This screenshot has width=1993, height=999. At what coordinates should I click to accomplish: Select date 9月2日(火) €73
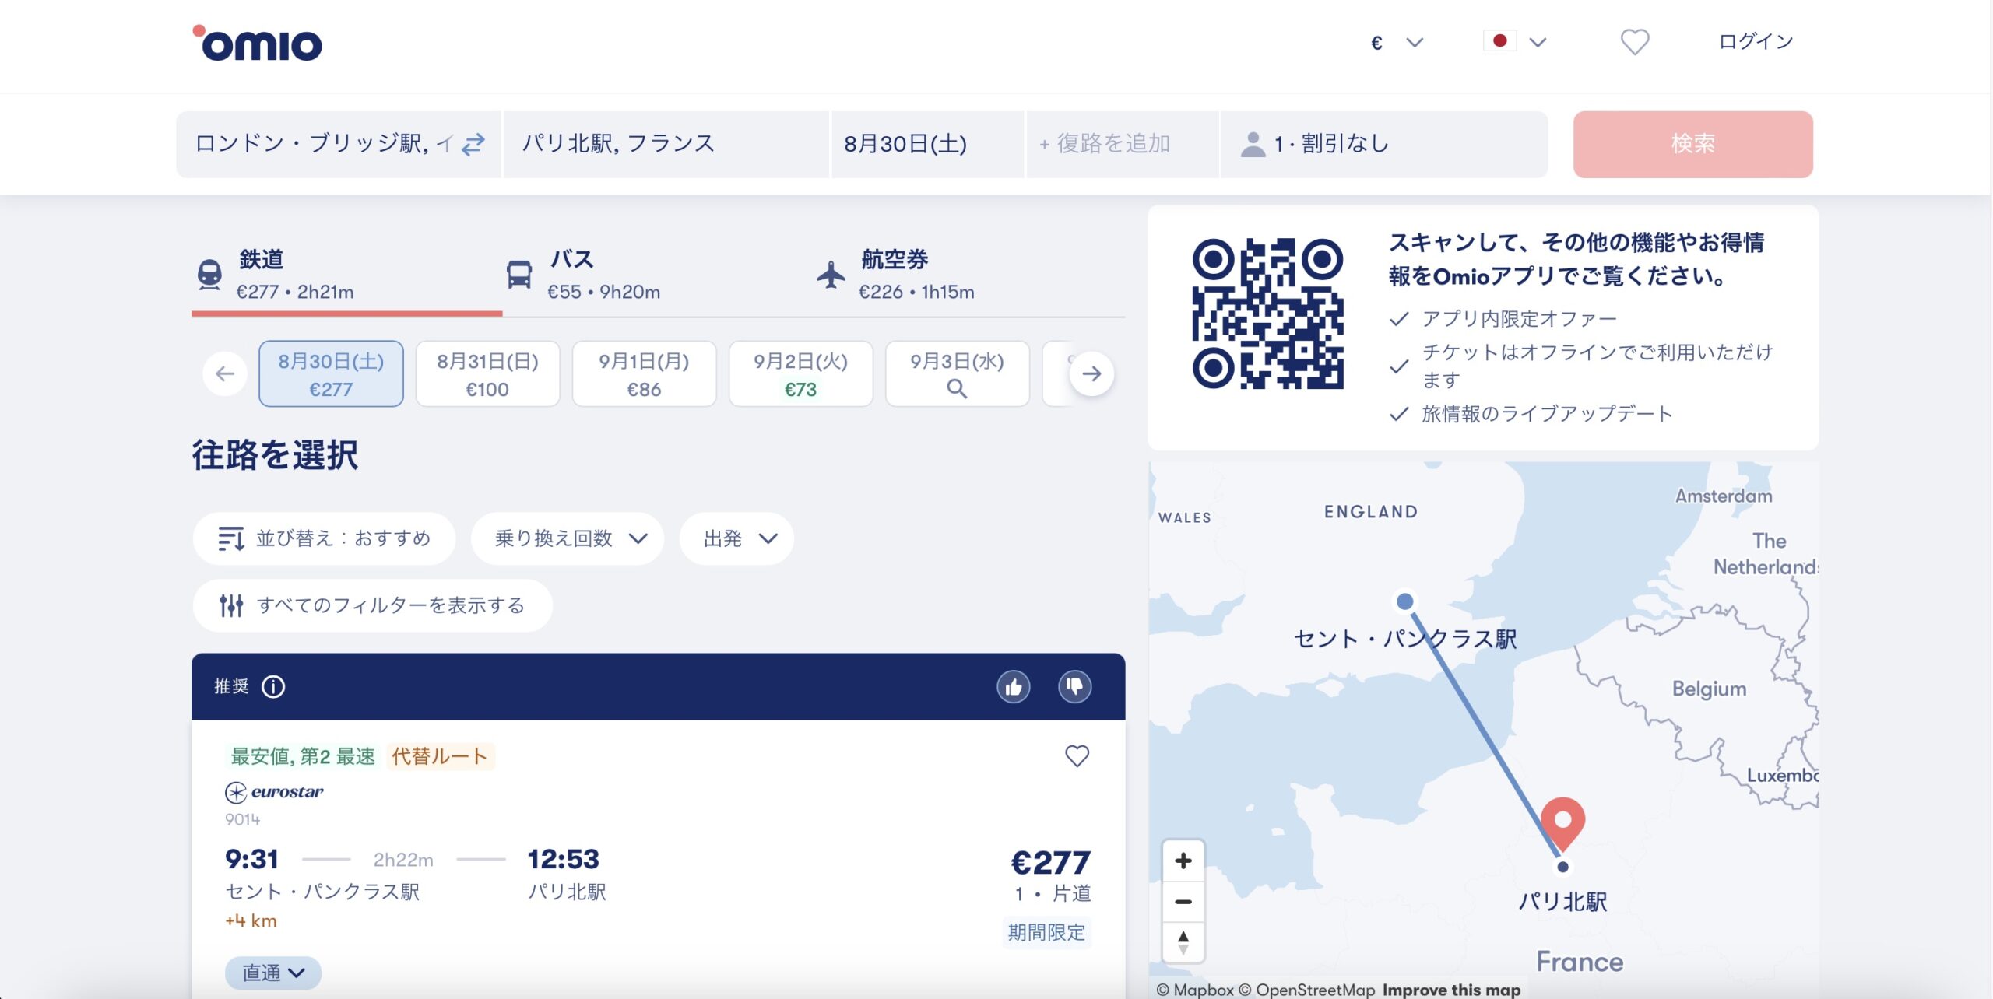800,374
